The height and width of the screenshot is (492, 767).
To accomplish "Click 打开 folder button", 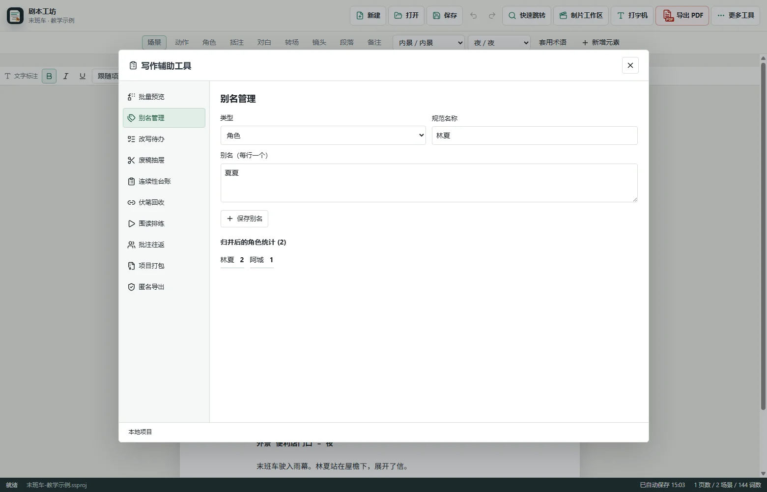I will tap(406, 15).
